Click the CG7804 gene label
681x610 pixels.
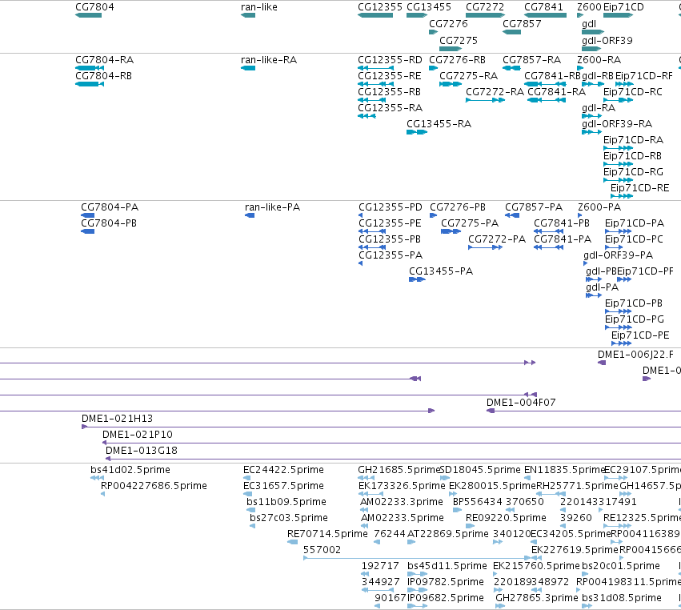click(x=94, y=7)
